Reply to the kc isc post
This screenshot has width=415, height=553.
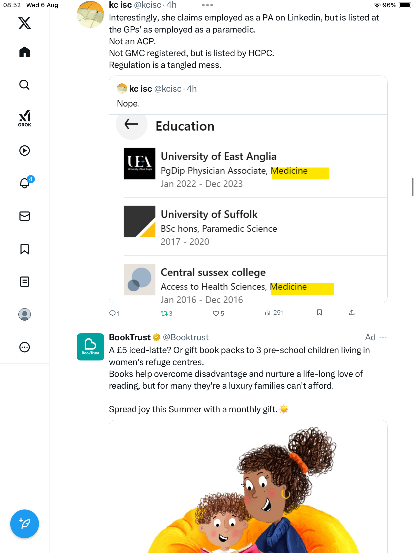pos(114,313)
